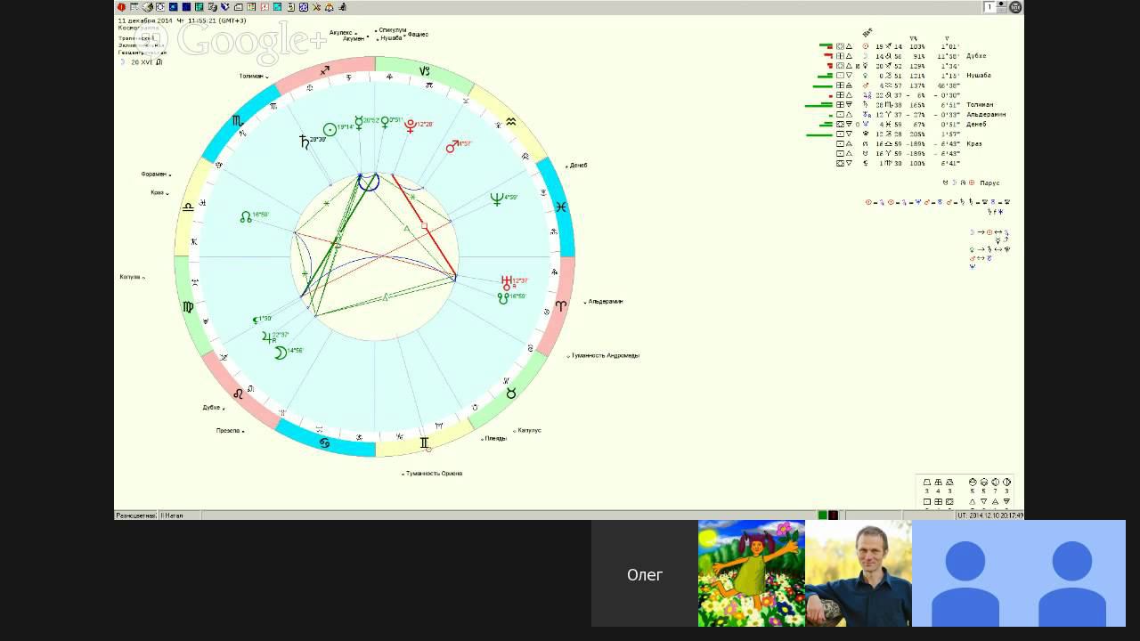Click the Нушаба entry in right table

click(x=979, y=76)
